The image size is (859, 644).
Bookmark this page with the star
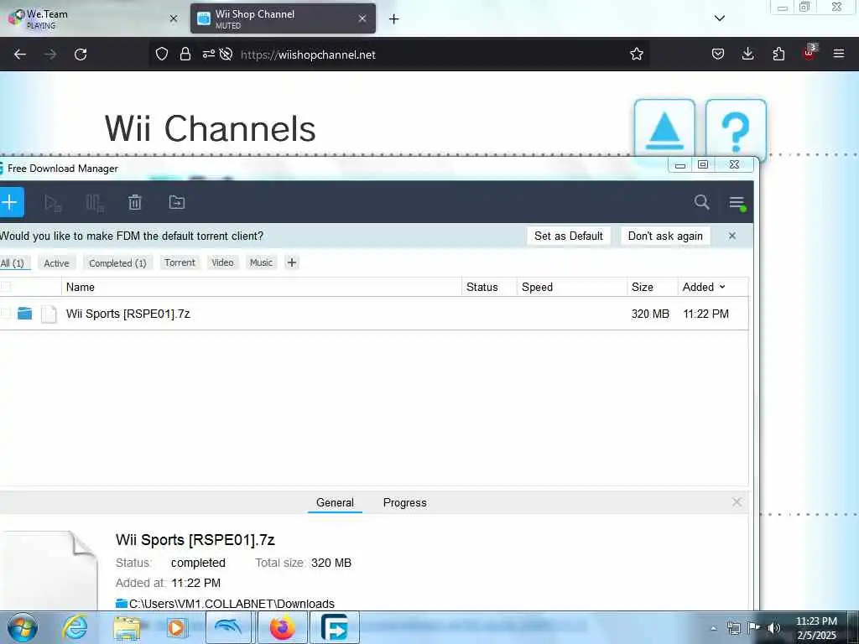[x=636, y=54]
